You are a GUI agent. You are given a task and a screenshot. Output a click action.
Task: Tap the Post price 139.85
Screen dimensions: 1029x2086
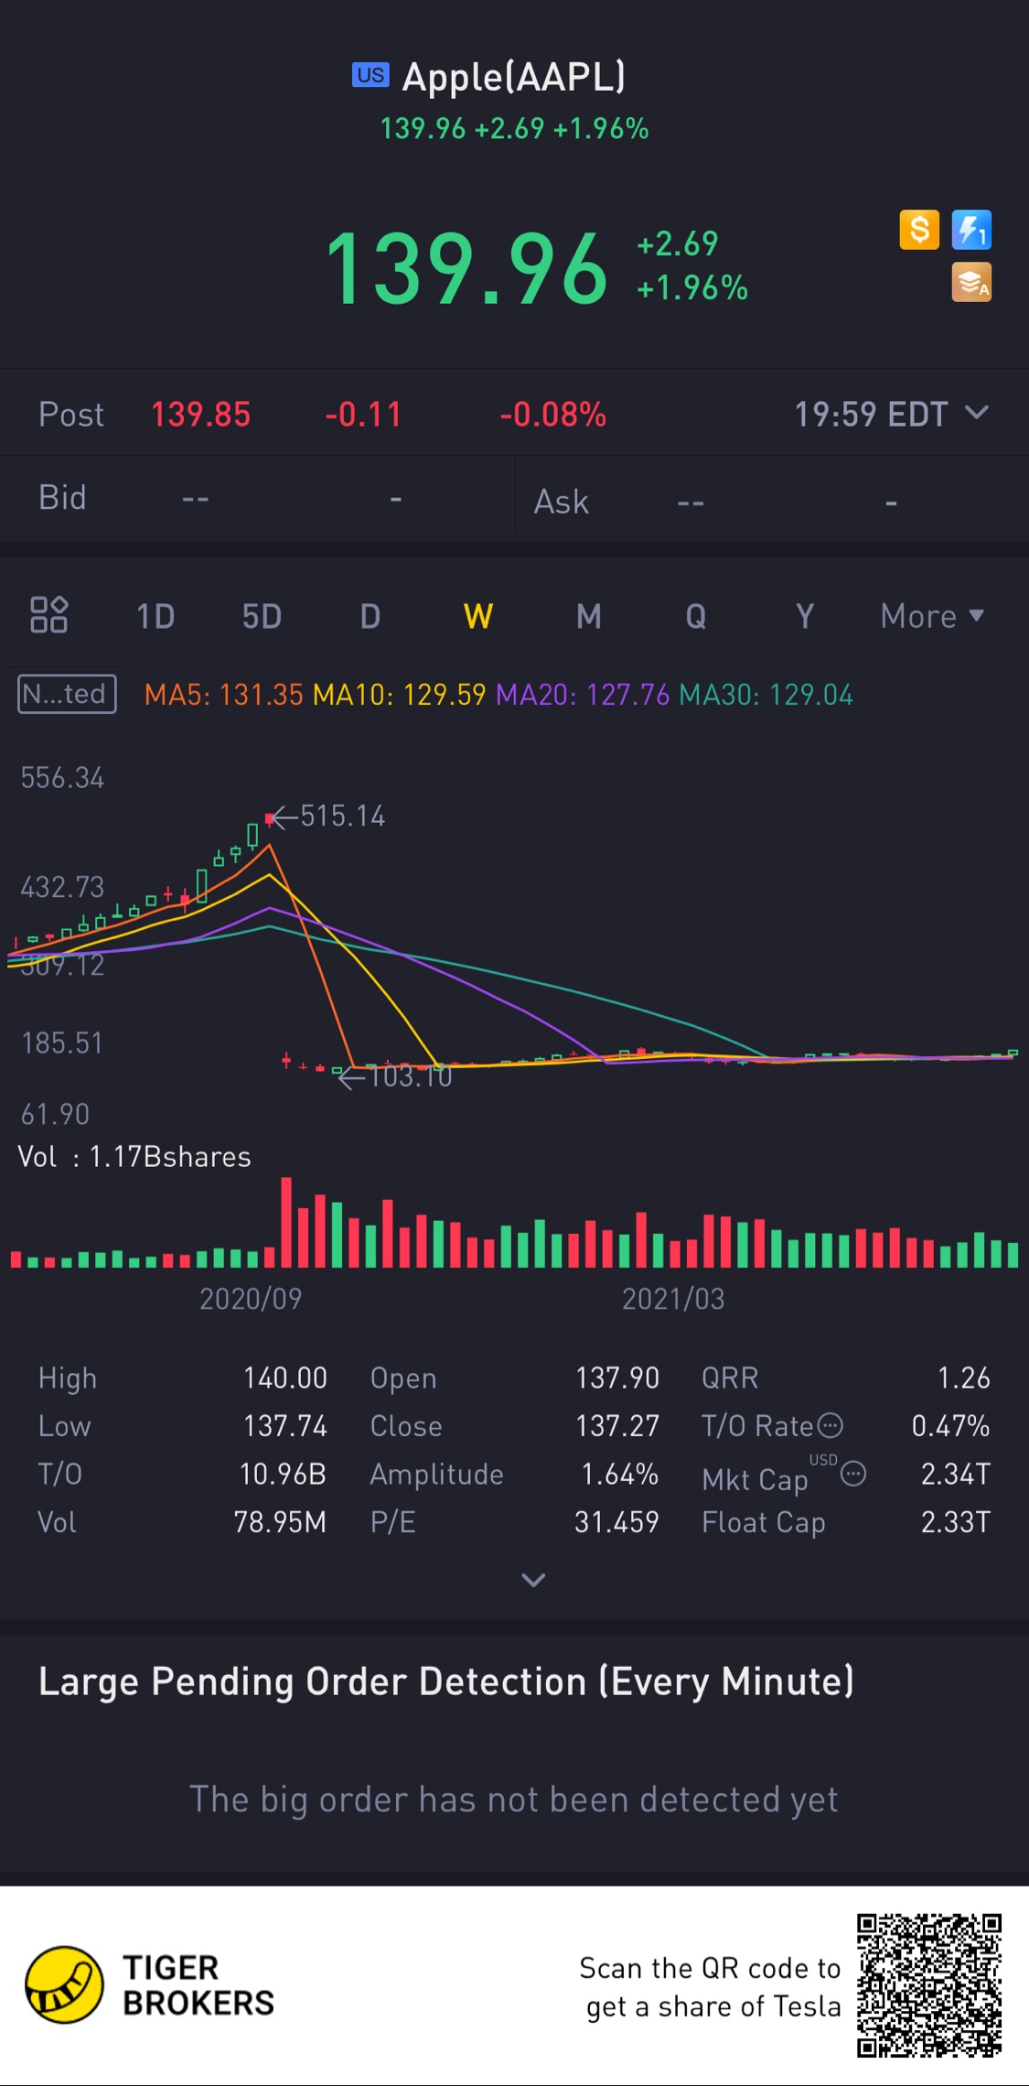click(x=200, y=415)
